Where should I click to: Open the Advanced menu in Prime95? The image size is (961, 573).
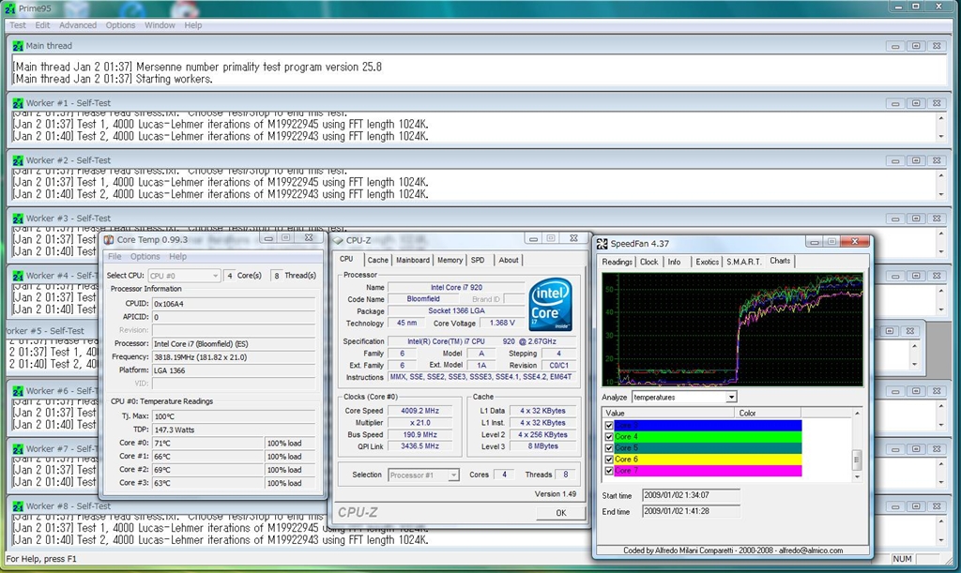coord(78,25)
